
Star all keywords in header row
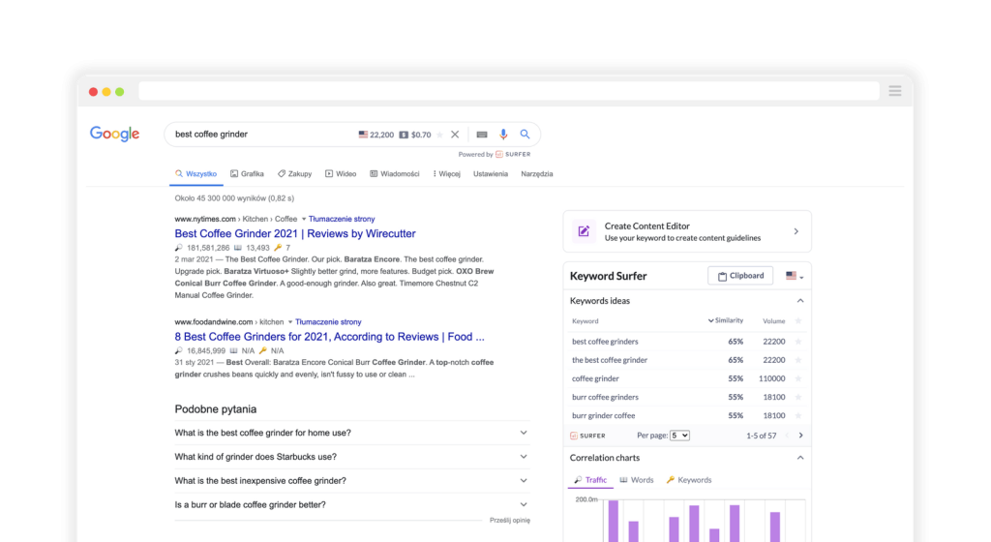click(798, 321)
